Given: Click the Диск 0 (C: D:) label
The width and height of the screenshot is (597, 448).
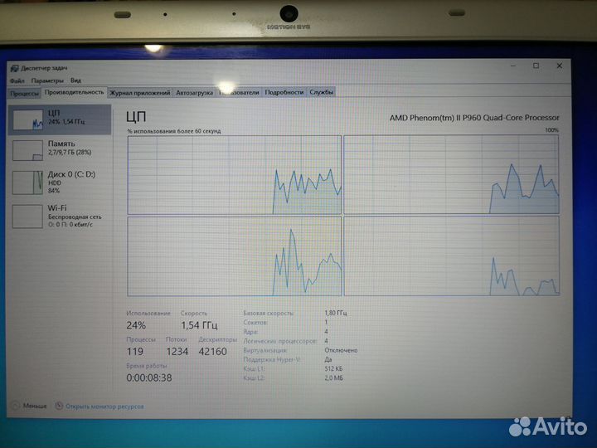Looking at the screenshot, I should pyautogui.click(x=71, y=174).
